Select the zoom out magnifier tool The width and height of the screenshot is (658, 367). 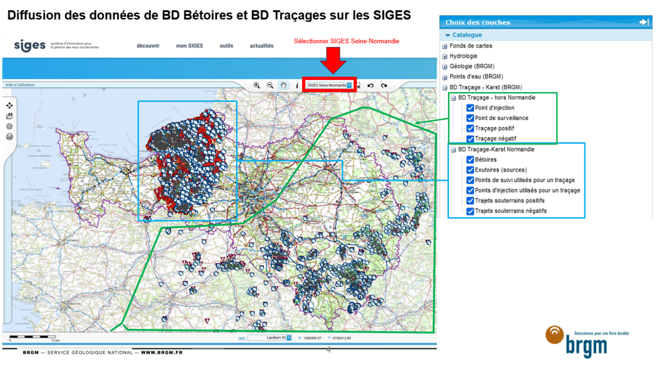click(269, 86)
